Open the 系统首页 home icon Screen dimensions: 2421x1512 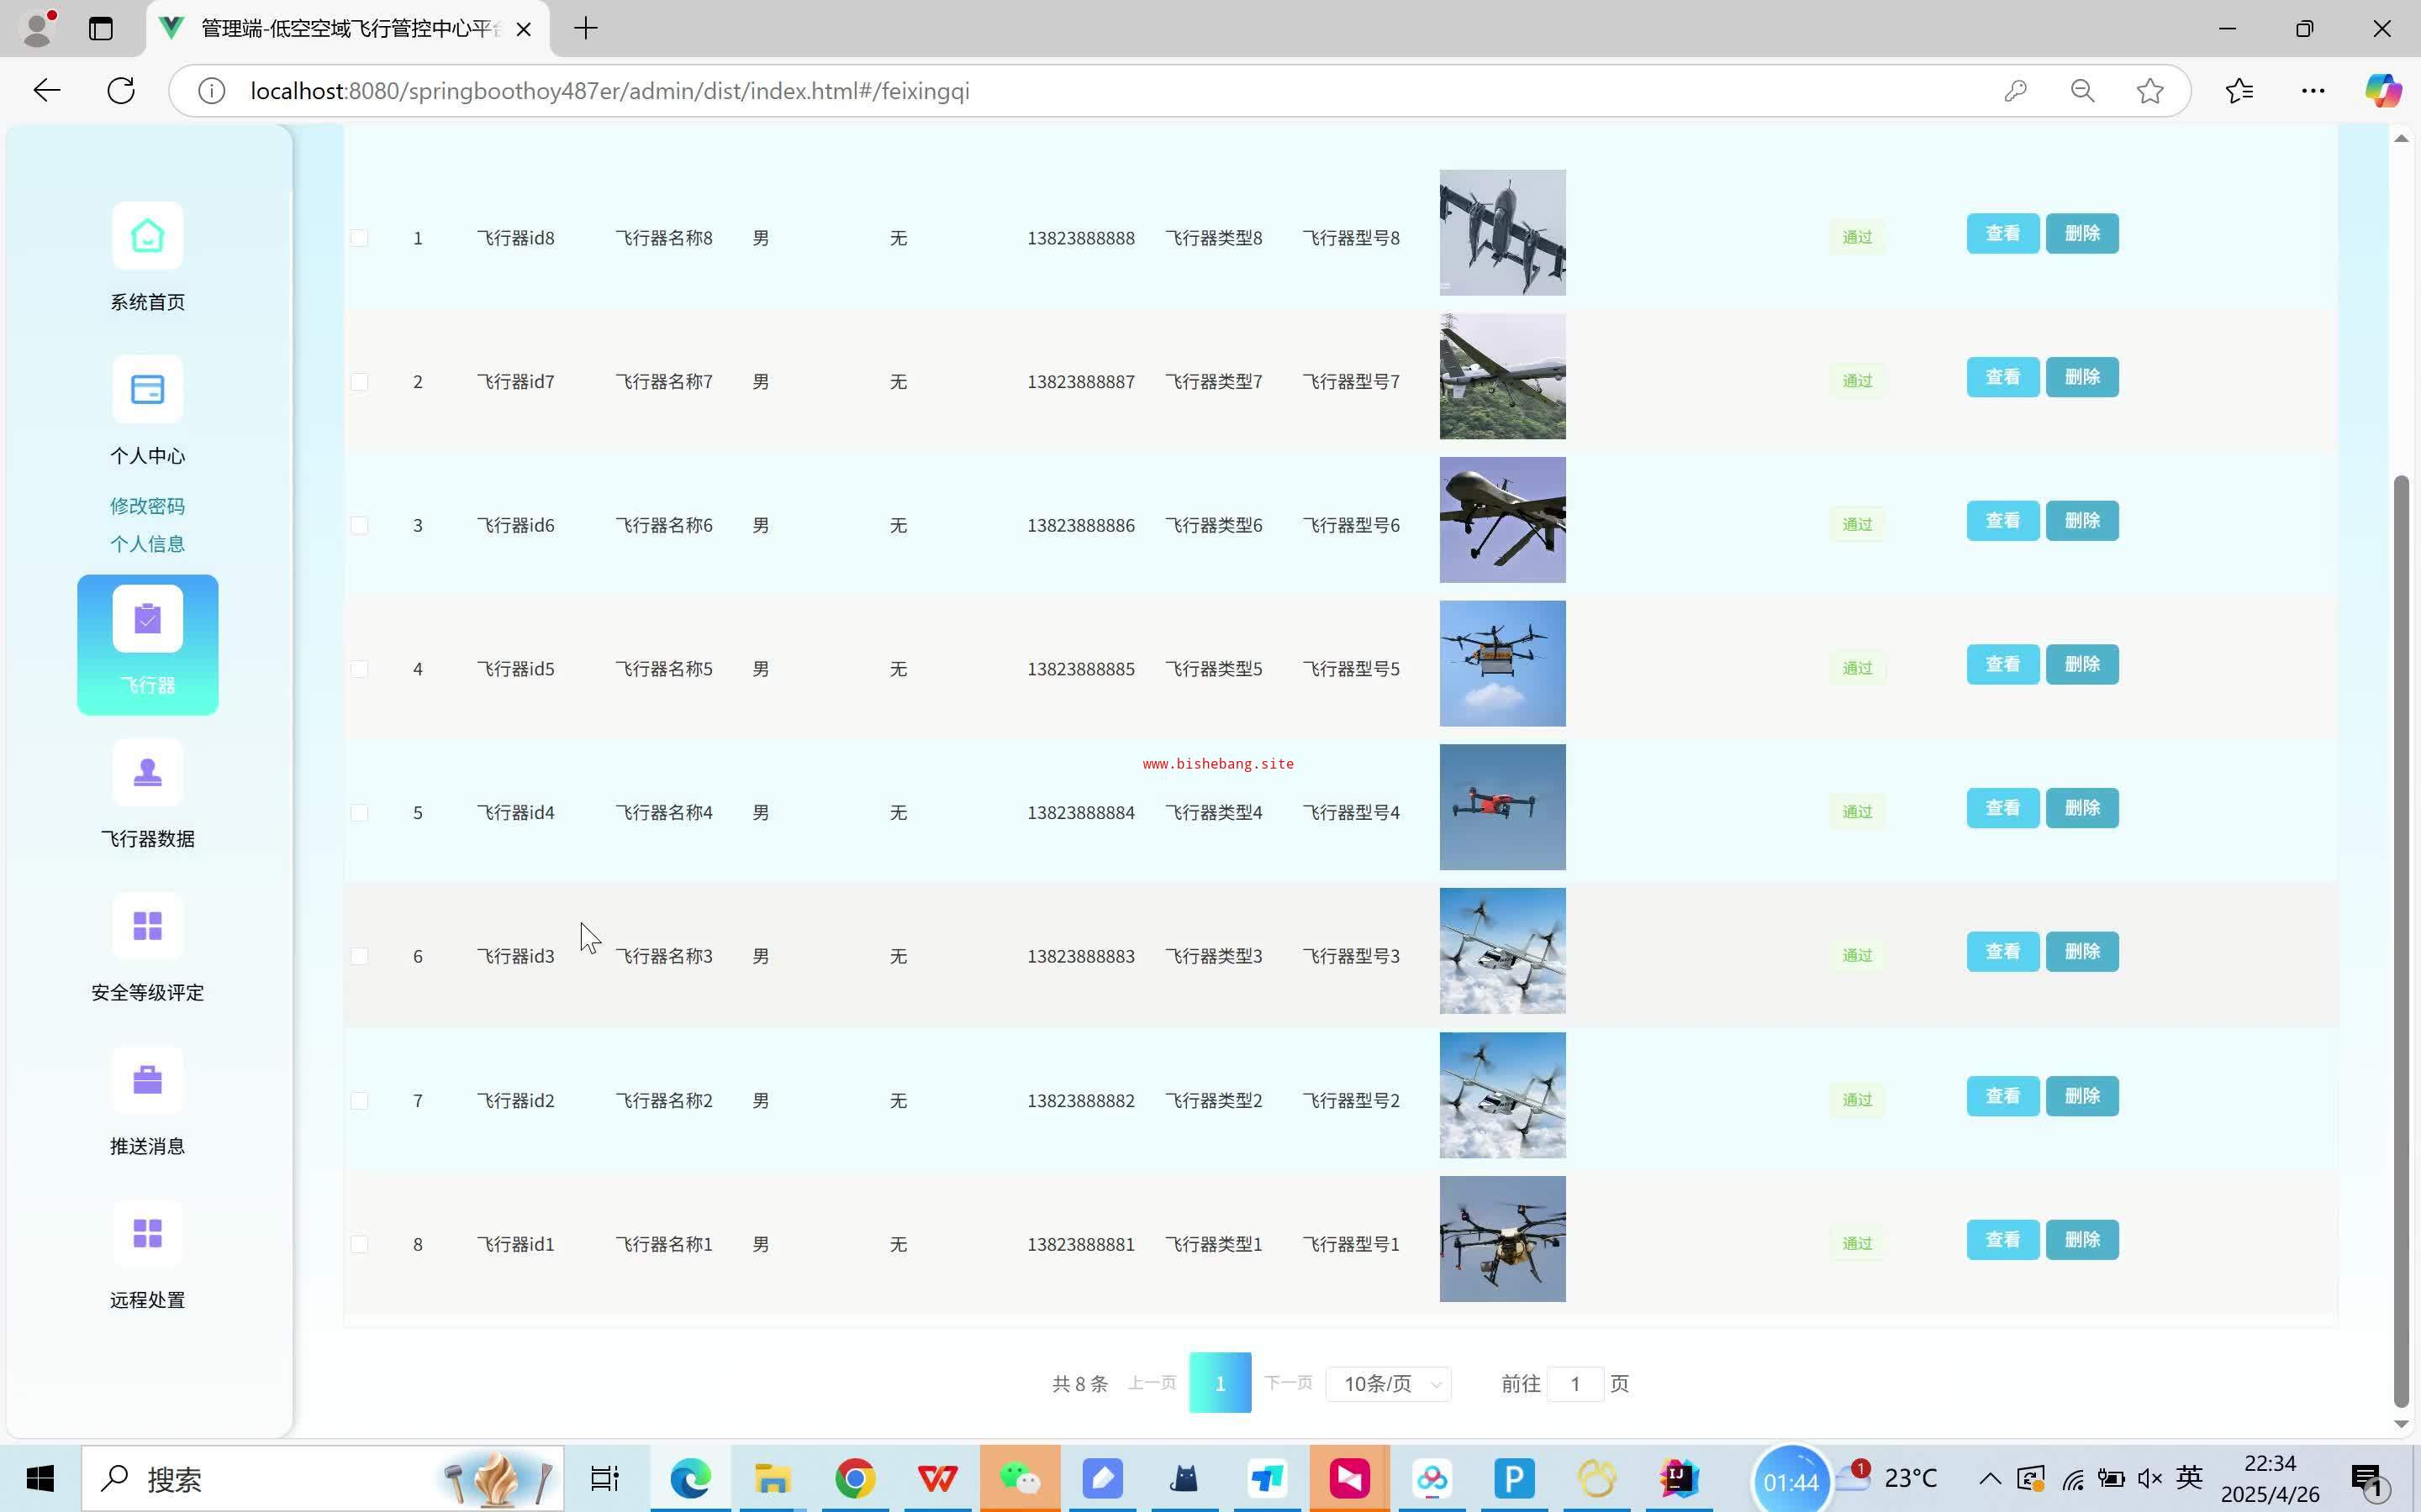(x=147, y=236)
